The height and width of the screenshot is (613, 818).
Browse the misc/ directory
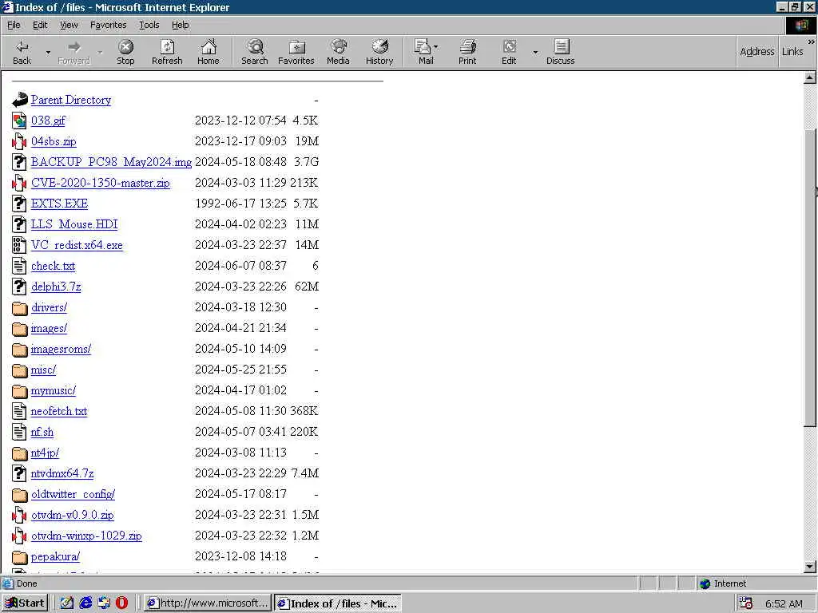pyautogui.click(x=43, y=370)
